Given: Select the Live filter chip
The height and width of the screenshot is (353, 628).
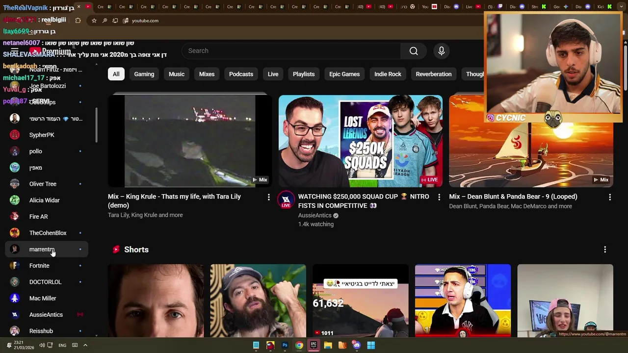Looking at the screenshot, I should pos(273,74).
